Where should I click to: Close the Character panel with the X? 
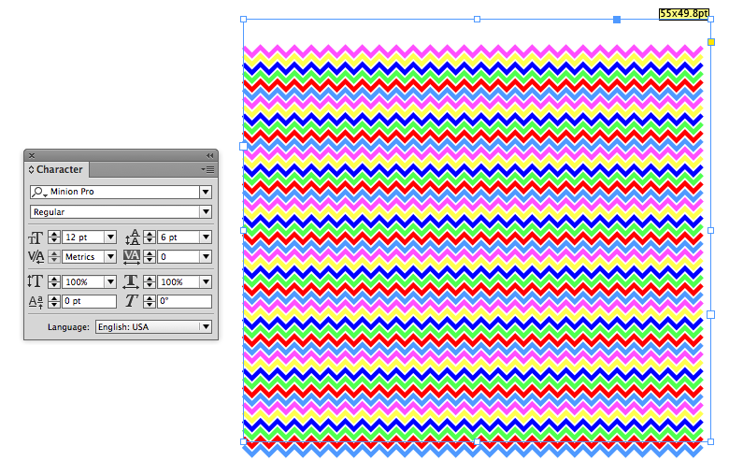click(x=32, y=155)
